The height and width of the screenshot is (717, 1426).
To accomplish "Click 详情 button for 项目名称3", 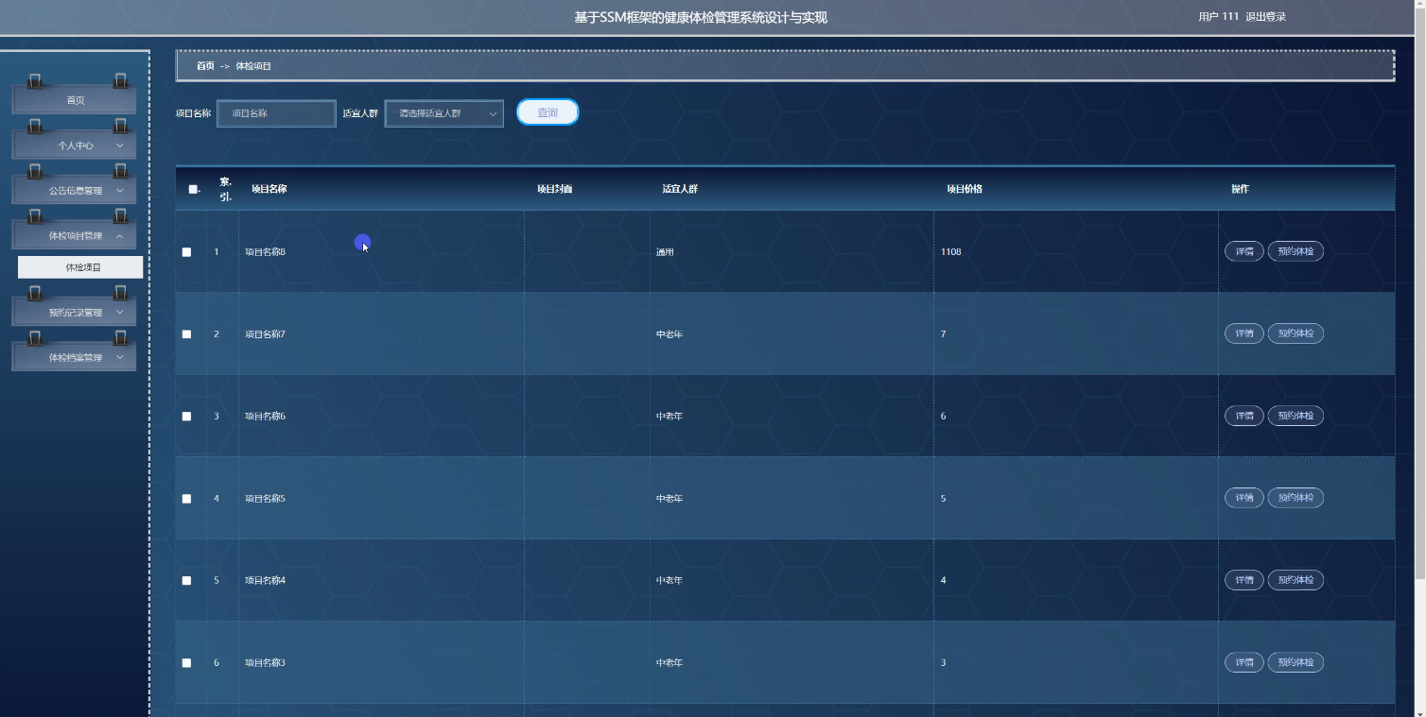I will click(1244, 662).
